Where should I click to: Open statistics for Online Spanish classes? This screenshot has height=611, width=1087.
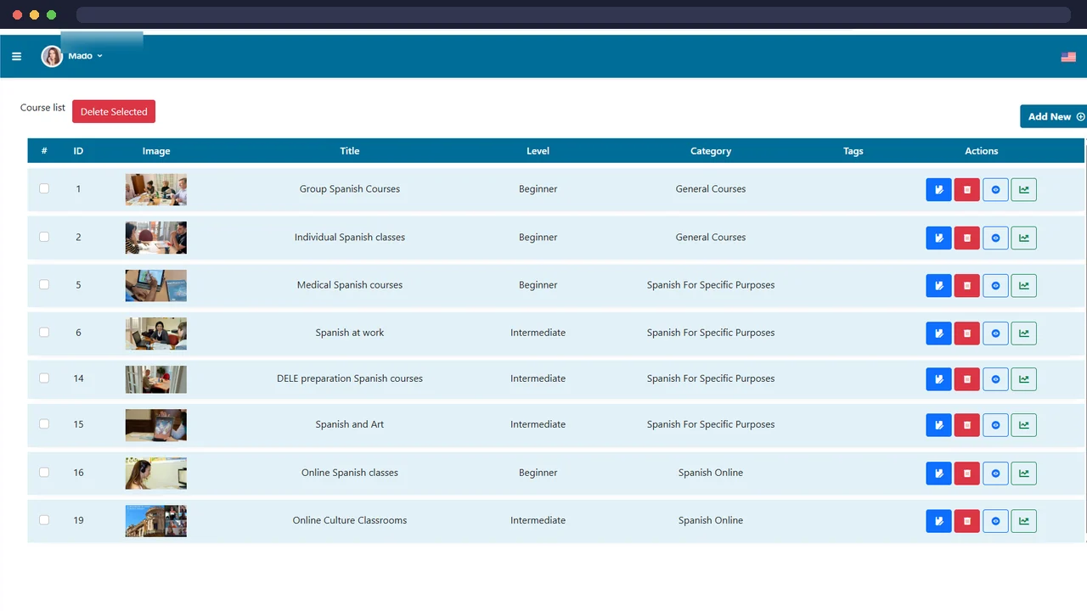tap(1024, 474)
